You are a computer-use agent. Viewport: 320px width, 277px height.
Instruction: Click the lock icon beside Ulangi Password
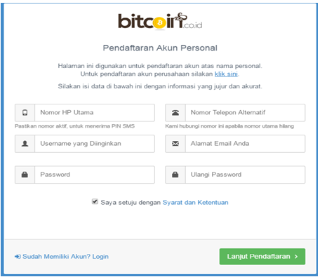[175, 175]
